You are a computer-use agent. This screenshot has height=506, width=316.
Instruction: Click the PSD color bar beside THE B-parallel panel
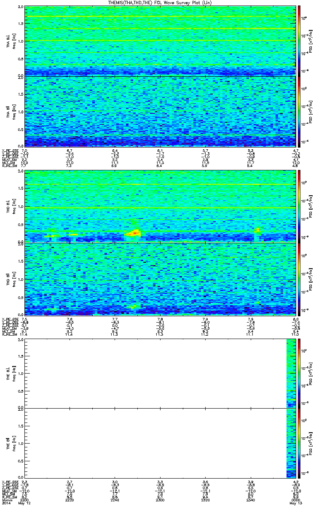300,443
